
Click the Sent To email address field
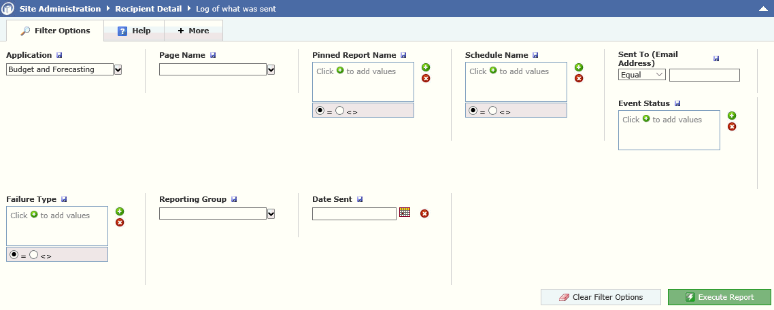point(704,75)
